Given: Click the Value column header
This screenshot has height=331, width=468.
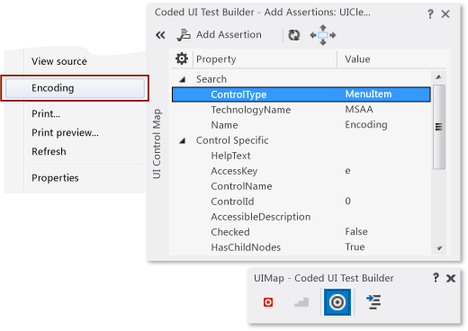Looking at the screenshot, I should coord(357,59).
